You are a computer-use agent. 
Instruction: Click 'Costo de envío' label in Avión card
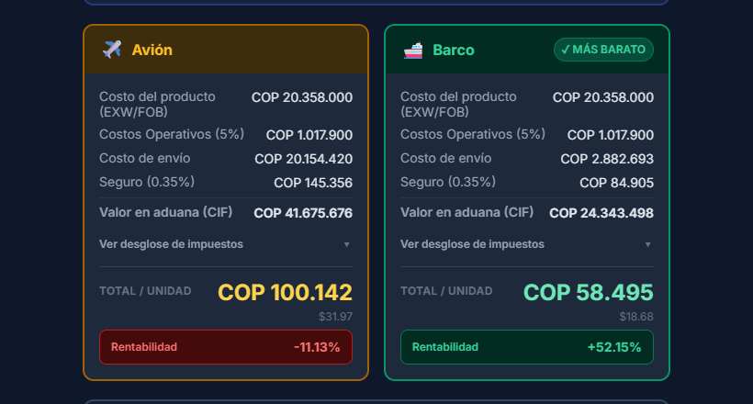click(x=144, y=158)
